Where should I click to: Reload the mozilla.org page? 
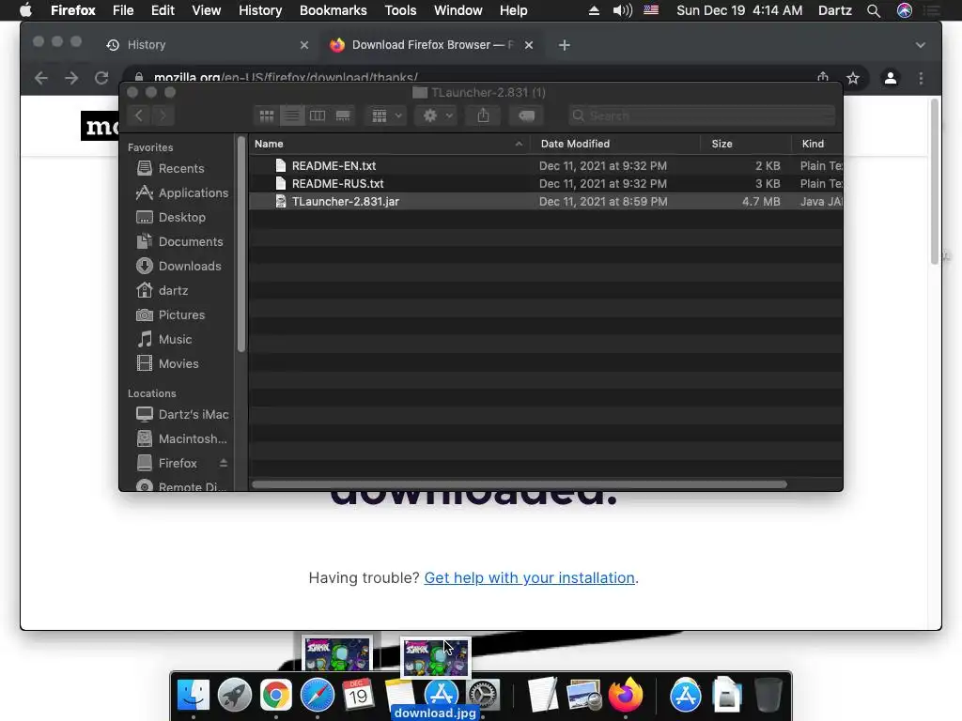coord(101,78)
